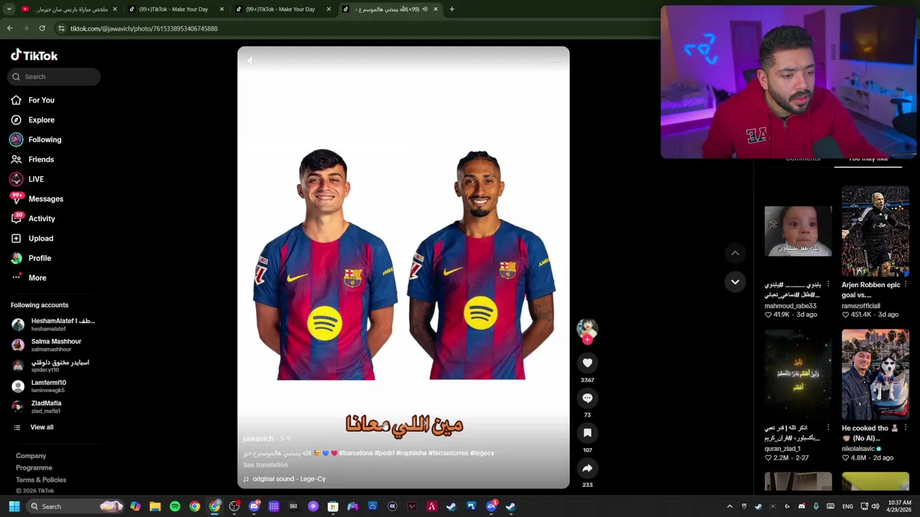Open a new browser tab
This screenshot has width=920, height=517.
451,9
